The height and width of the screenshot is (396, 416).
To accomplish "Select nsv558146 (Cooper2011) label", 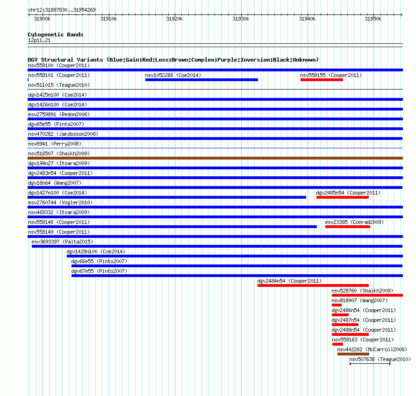I will [59, 222].
